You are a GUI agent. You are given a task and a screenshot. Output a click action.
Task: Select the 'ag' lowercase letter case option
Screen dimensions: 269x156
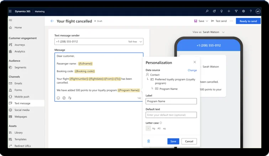coord(164,128)
